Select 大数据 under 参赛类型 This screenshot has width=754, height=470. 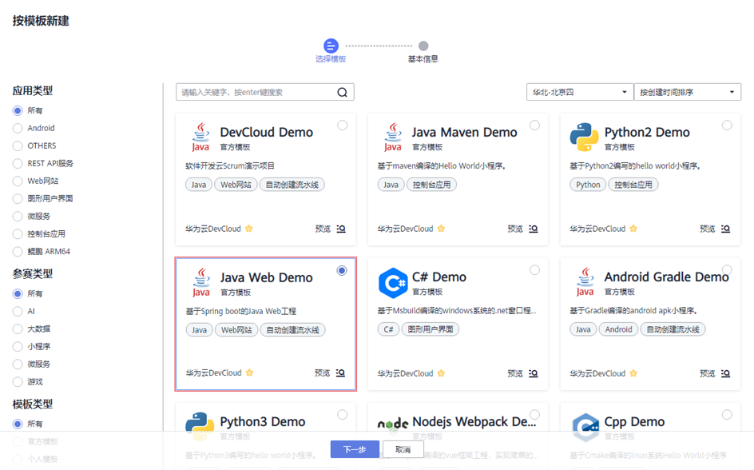[x=18, y=329]
